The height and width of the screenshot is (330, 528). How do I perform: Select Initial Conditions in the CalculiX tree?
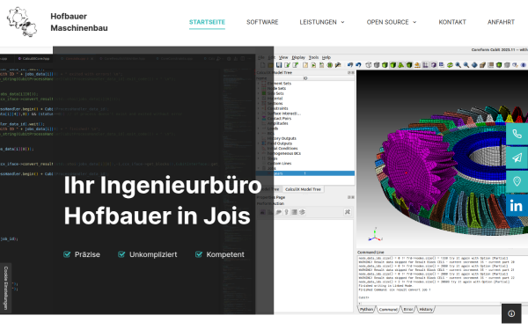[x=282, y=149]
